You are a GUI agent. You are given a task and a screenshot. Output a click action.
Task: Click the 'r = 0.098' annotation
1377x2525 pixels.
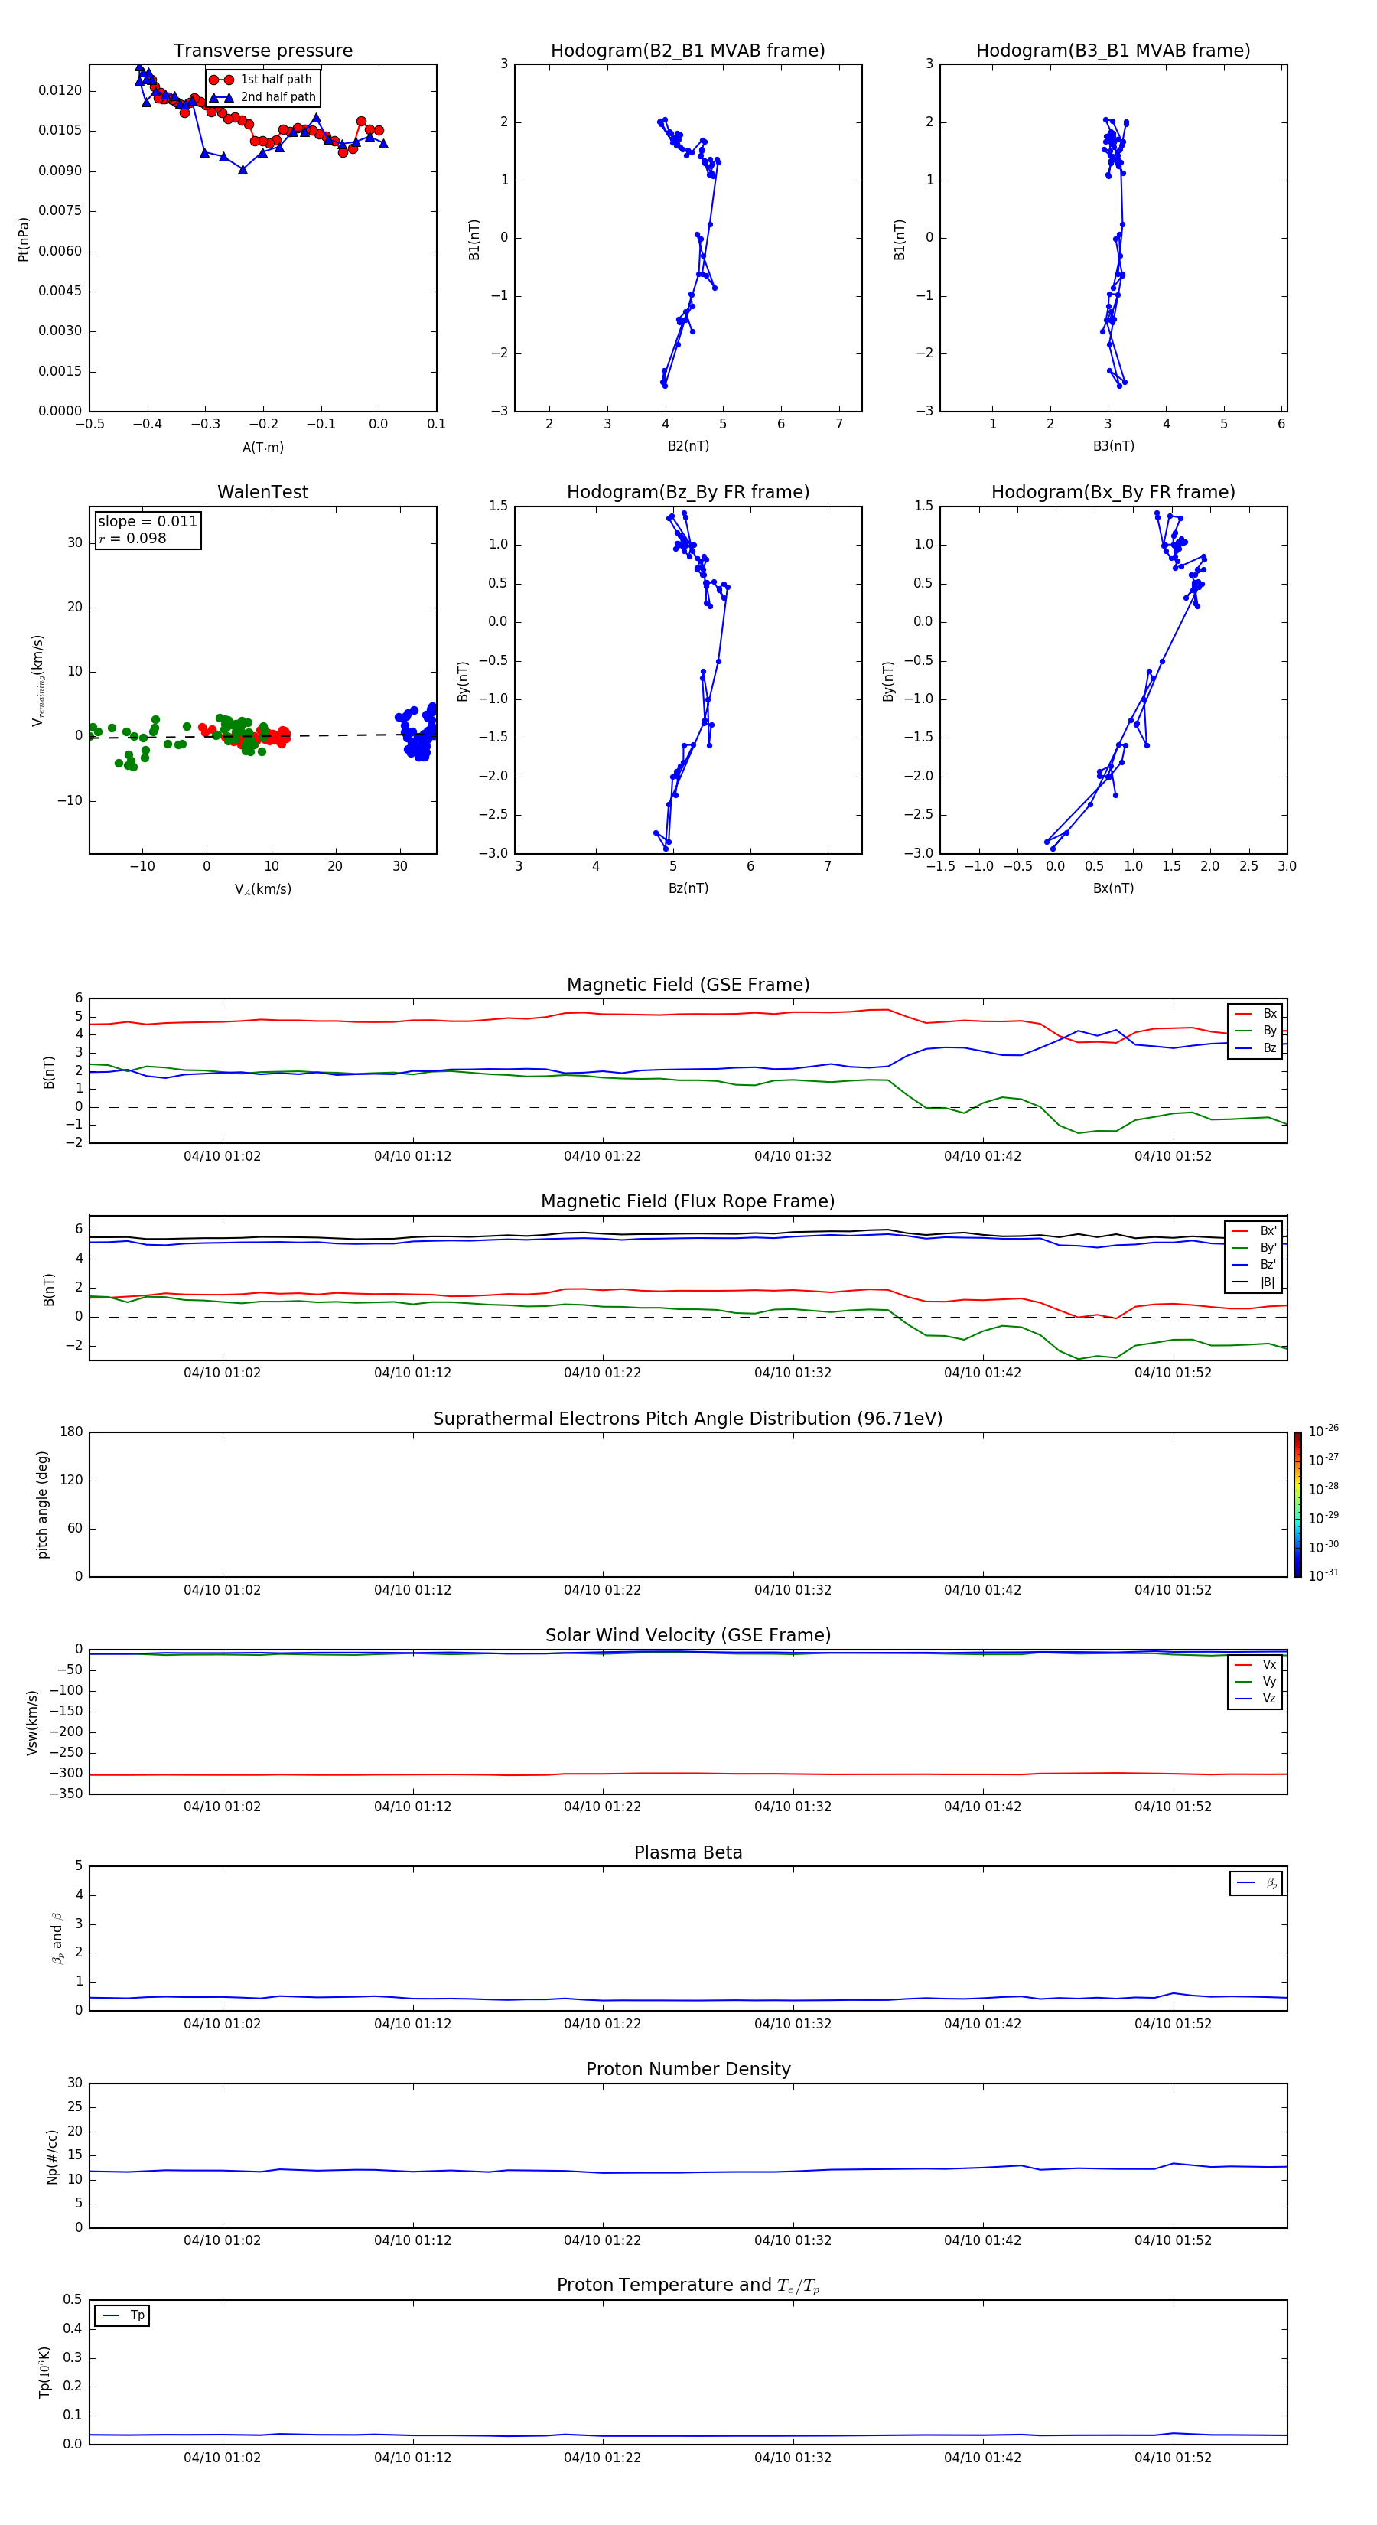click(132, 538)
